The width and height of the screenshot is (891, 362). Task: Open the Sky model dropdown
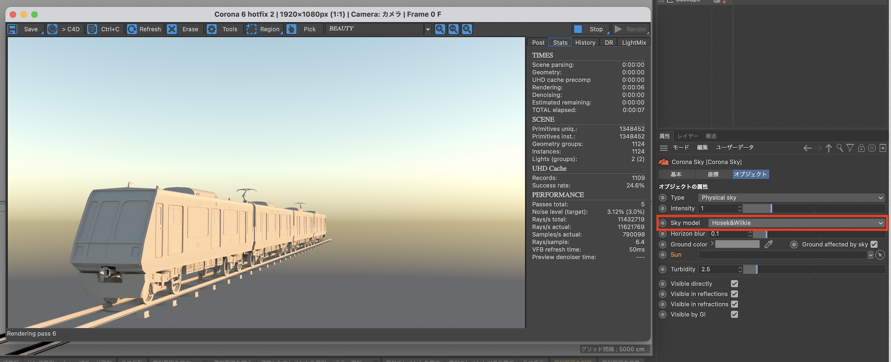(x=796, y=223)
